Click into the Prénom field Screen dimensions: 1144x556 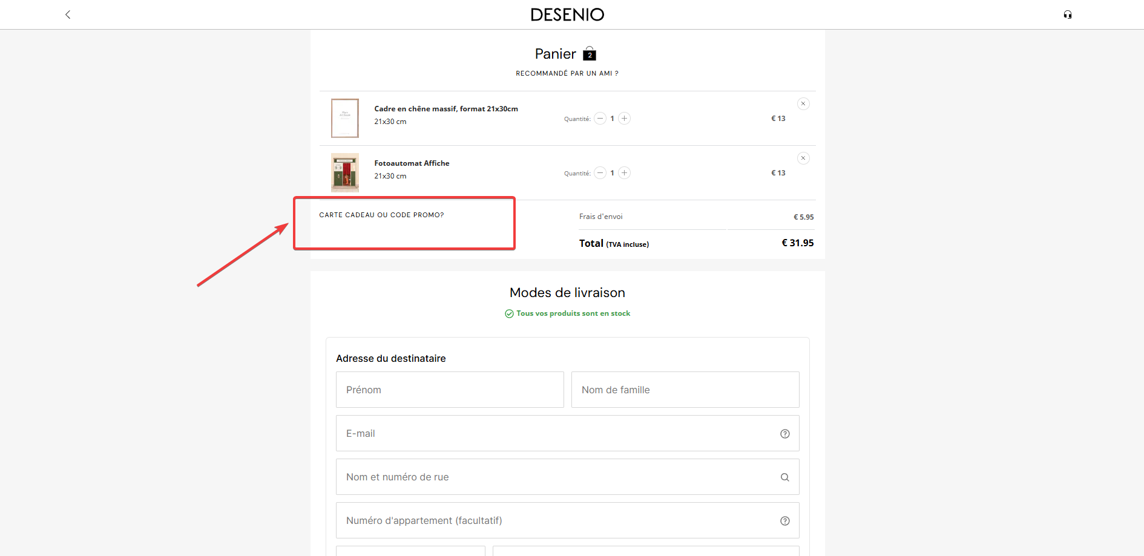pyautogui.click(x=450, y=390)
